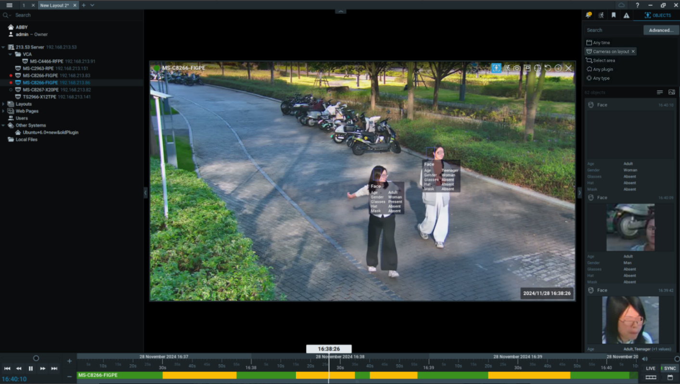Adjust the playback speed slider
This screenshot has width=680, height=384.
(36, 358)
